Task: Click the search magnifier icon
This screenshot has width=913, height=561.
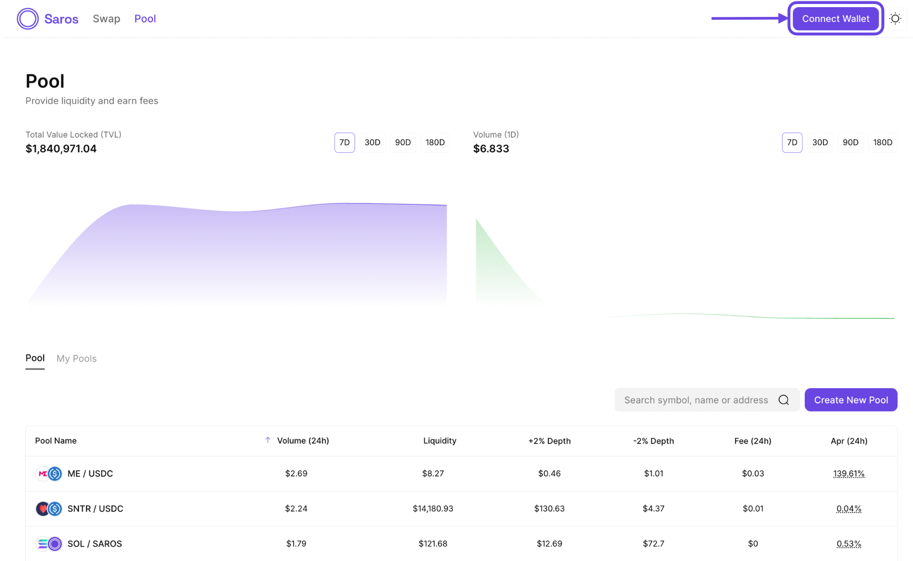Action: click(x=784, y=400)
